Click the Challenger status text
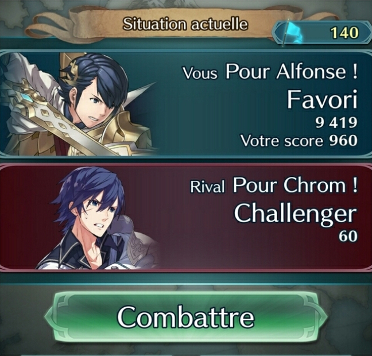The width and height of the screenshot is (372, 356). point(296,214)
